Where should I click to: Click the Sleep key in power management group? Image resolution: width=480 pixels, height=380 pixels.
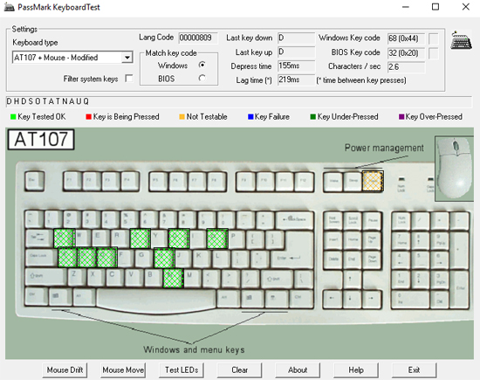click(x=353, y=182)
